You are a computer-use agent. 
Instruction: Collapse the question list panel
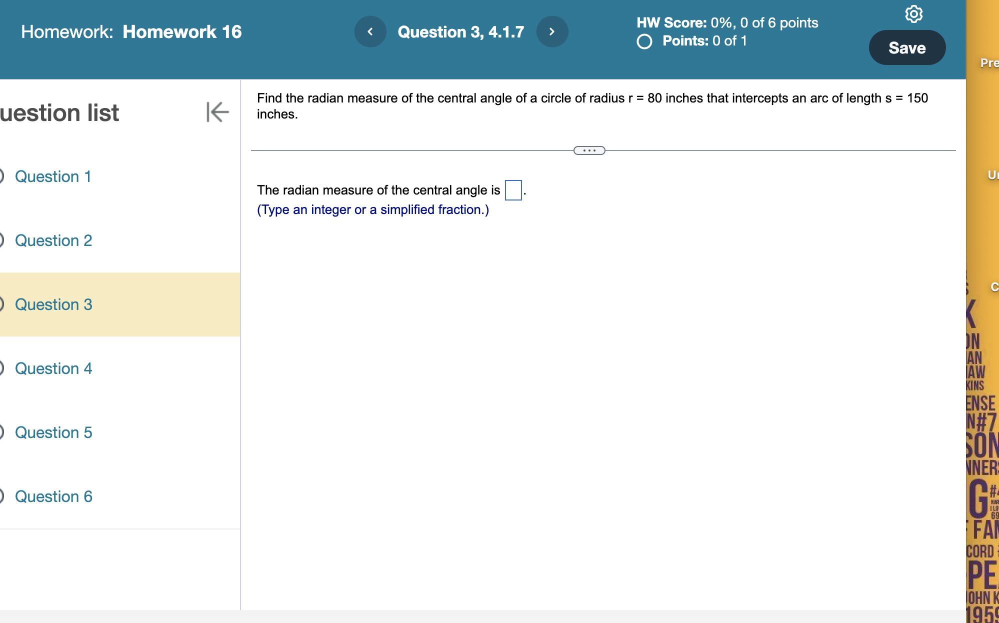217,111
